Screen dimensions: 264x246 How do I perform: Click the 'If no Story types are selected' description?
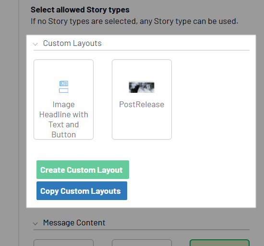pyautogui.click(x=134, y=22)
